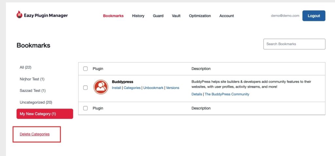Image resolution: width=335 pixels, height=156 pixels.
Task: Select the All (22) category
Action: 26,67
